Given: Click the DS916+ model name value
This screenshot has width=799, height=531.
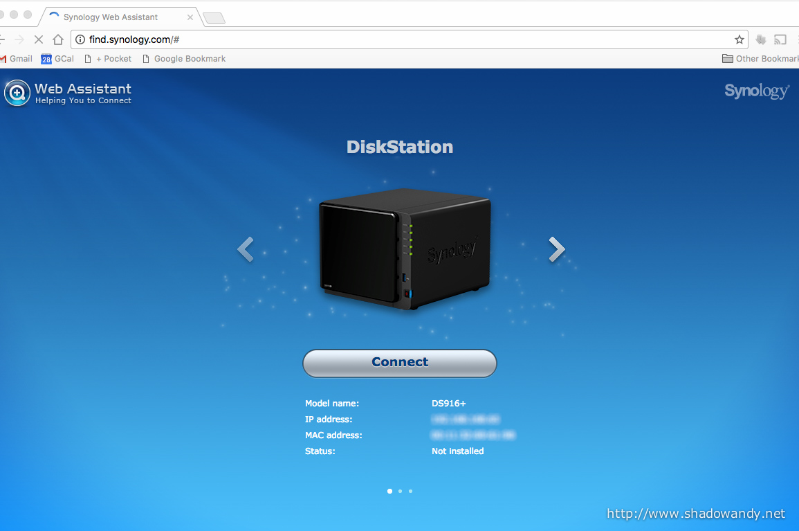Looking at the screenshot, I should (448, 404).
